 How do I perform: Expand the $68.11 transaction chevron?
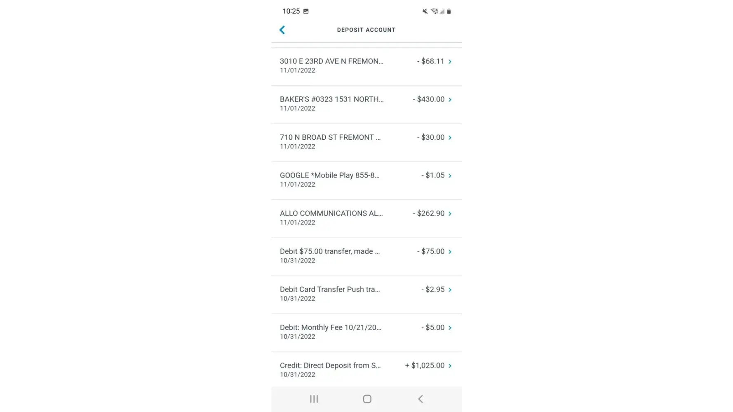[450, 61]
